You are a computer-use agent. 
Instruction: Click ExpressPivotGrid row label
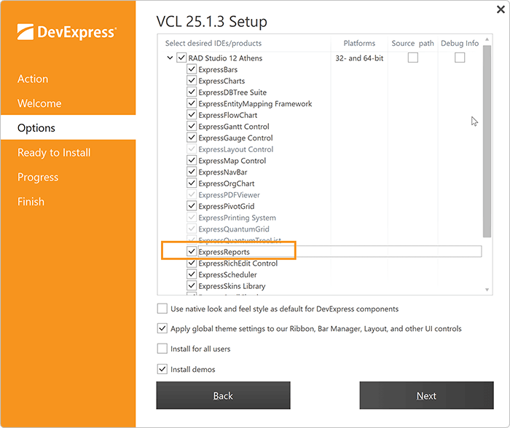tap(227, 207)
